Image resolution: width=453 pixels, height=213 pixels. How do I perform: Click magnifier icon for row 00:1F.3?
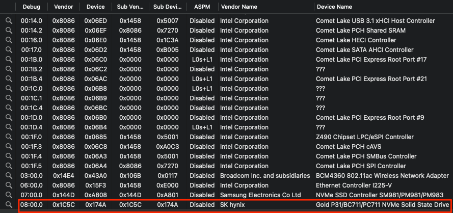(9, 147)
